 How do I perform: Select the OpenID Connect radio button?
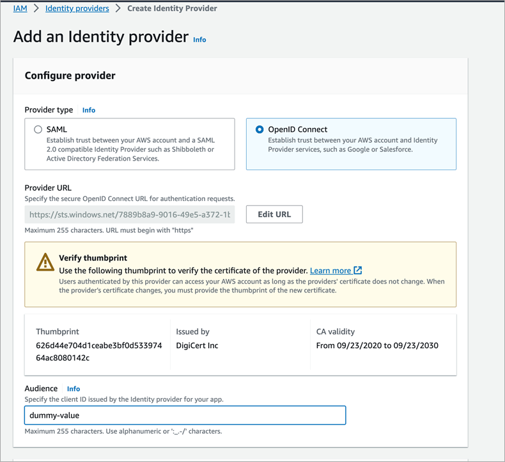pyautogui.click(x=260, y=129)
